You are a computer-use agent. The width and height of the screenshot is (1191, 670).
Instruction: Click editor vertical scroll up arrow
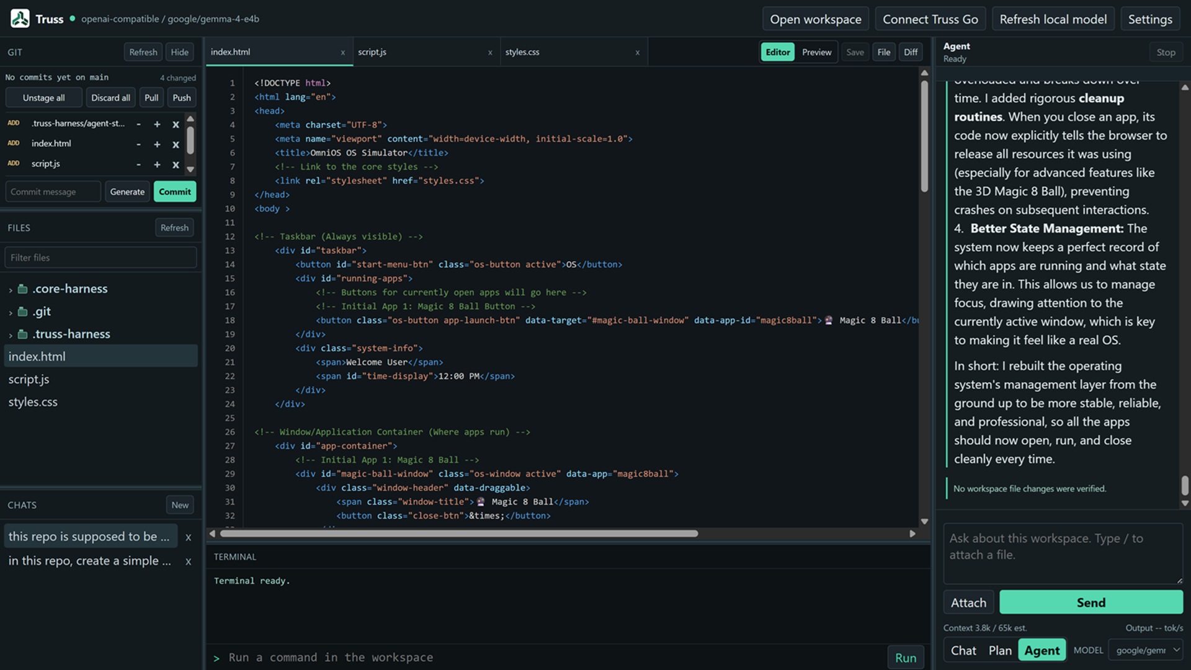coord(924,73)
